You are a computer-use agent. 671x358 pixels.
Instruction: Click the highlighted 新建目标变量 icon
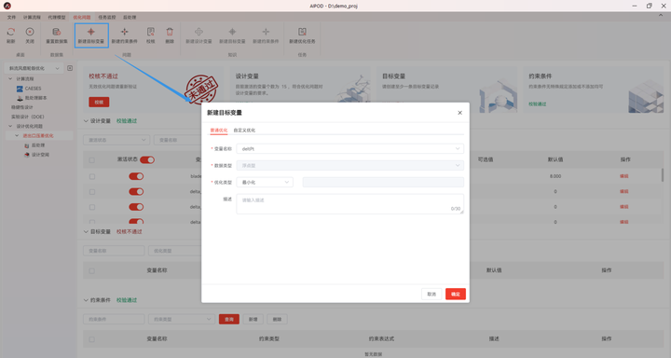click(x=90, y=32)
